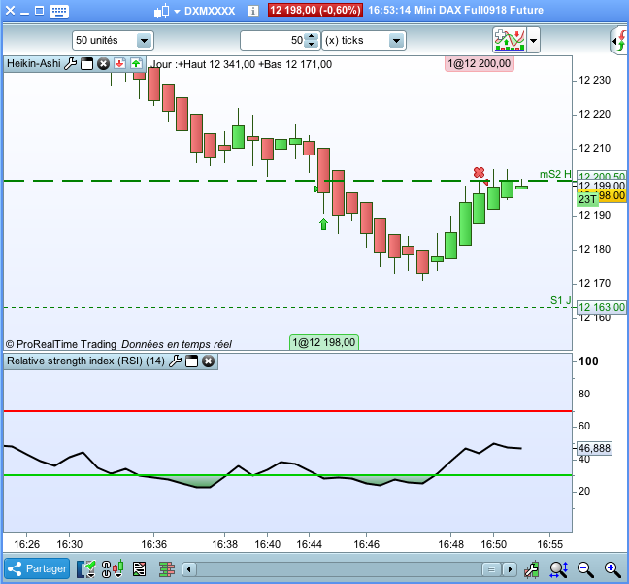Image resolution: width=629 pixels, height=584 pixels.
Task: Click the 12 163,00 price axis label
Action: (602, 307)
